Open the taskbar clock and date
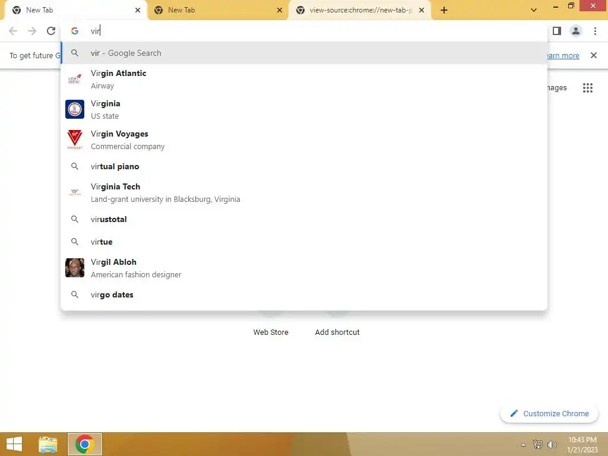 [582, 444]
